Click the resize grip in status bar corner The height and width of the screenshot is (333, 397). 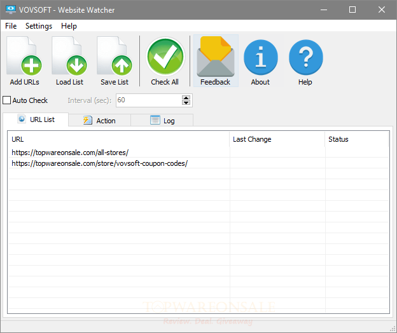[x=393, y=329]
